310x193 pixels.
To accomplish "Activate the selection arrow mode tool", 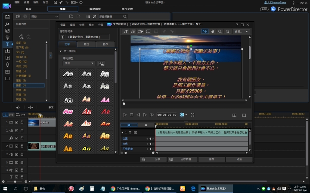I will tap(205, 31).
